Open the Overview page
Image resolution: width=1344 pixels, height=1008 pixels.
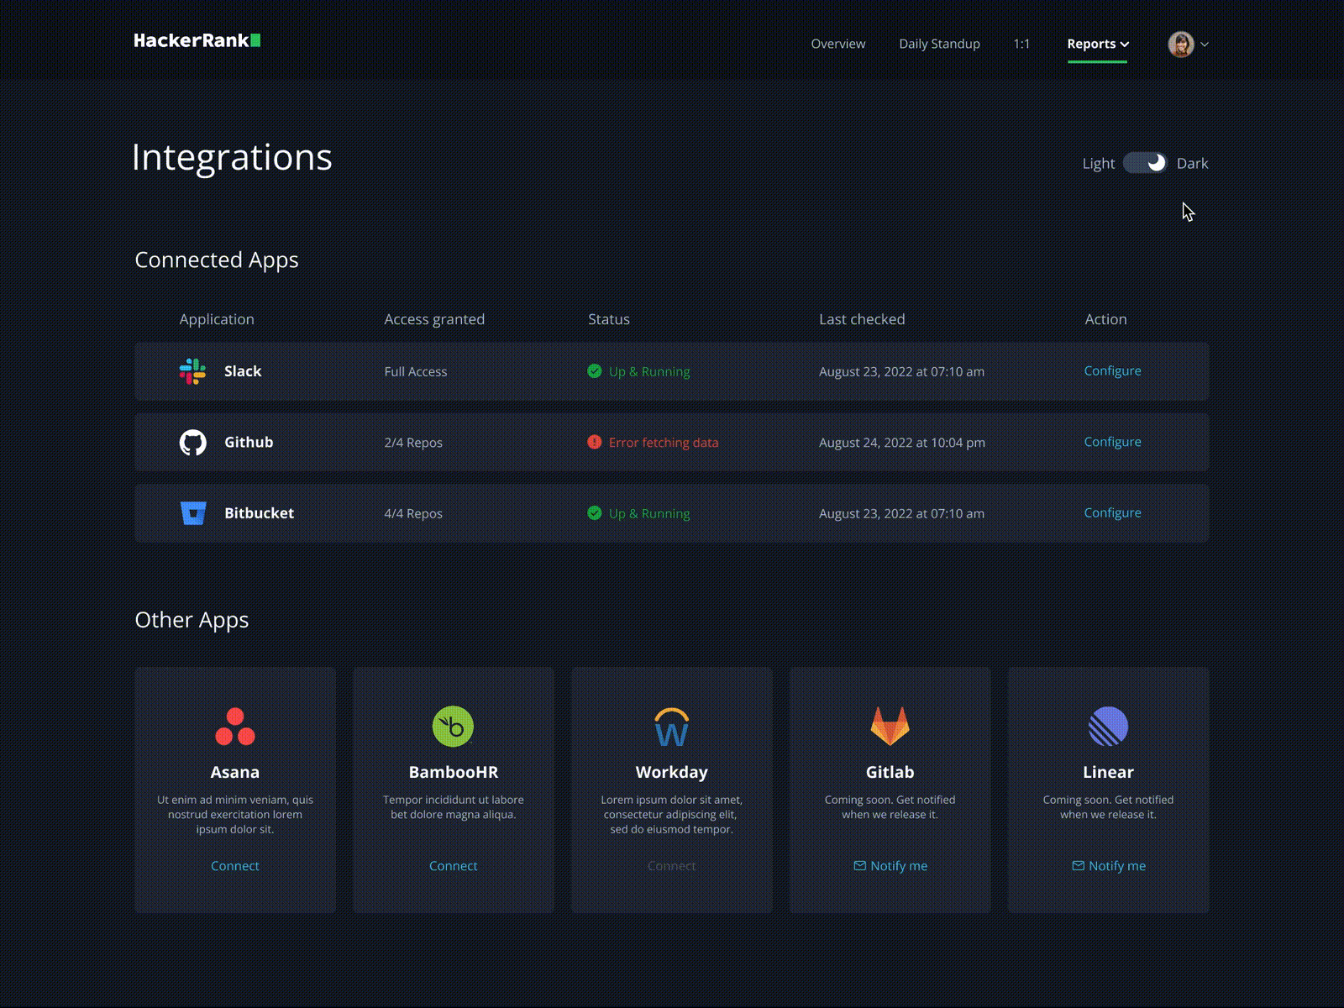tap(837, 44)
